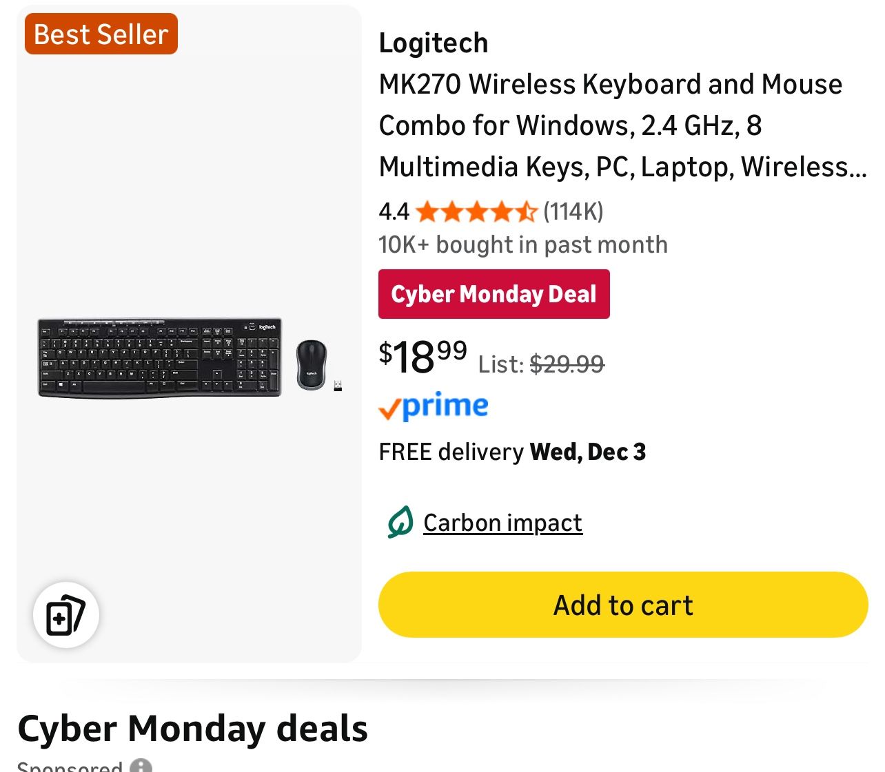This screenshot has width=885, height=772.
Task: Click the Prime logo
Action: [x=434, y=406]
